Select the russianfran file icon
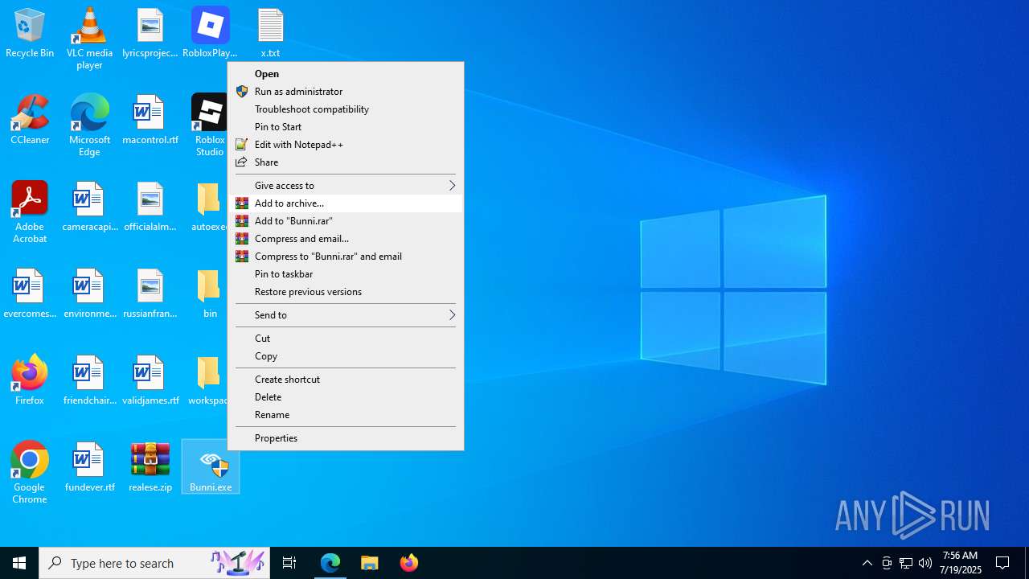The height and width of the screenshot is (579, 1029). [150, 294]
